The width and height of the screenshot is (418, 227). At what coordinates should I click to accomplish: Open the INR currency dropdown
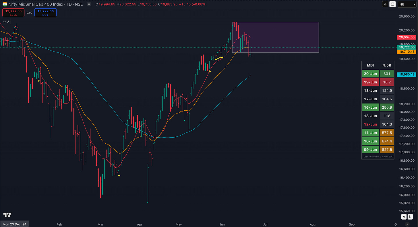coord(407,4)
